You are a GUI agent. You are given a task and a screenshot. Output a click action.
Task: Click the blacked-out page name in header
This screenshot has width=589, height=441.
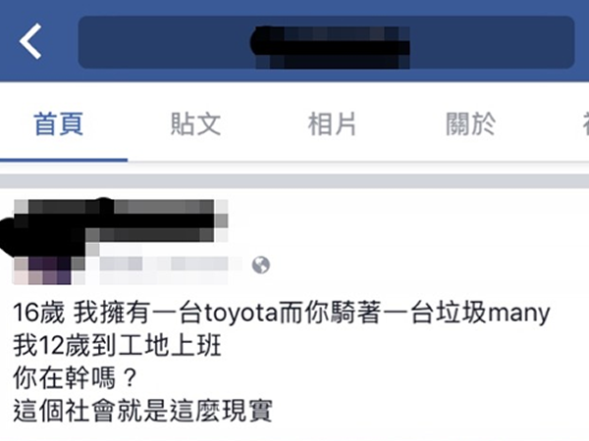tap(330, 47)
